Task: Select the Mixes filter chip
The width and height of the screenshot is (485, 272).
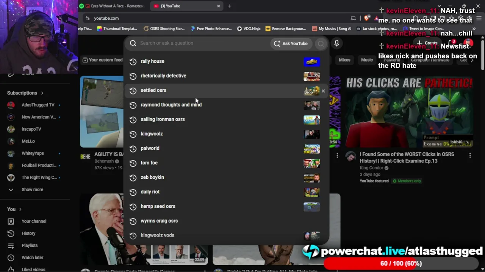Action: click(344, 60)
